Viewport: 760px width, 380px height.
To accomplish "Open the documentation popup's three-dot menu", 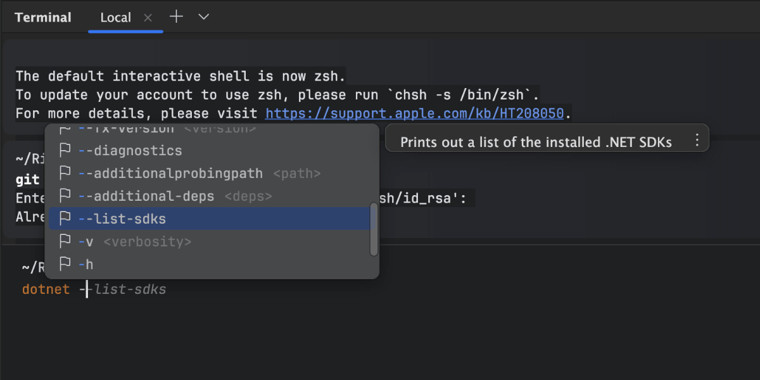I will pos(697,141).
